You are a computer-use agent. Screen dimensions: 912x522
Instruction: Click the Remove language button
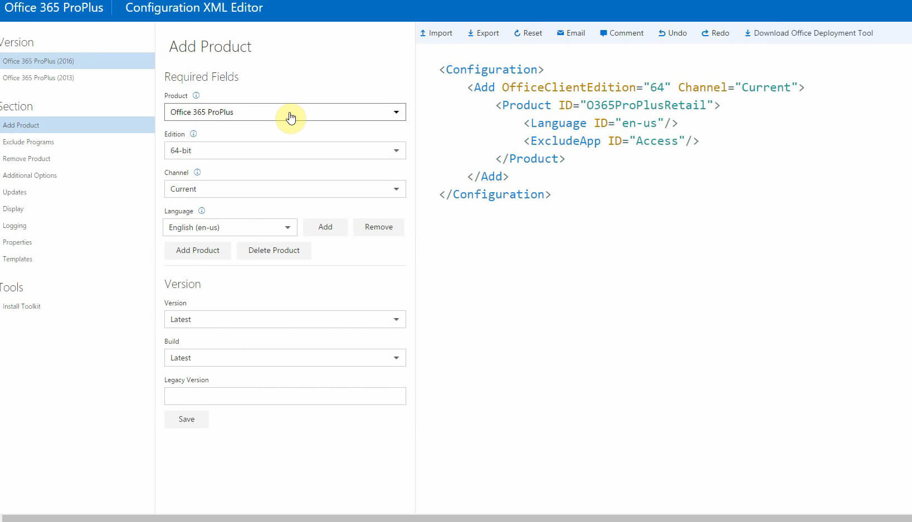coord(379,227)
